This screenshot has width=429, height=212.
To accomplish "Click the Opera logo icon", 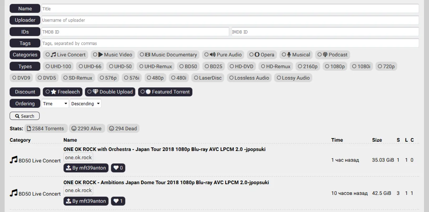I will click(257, 55).
